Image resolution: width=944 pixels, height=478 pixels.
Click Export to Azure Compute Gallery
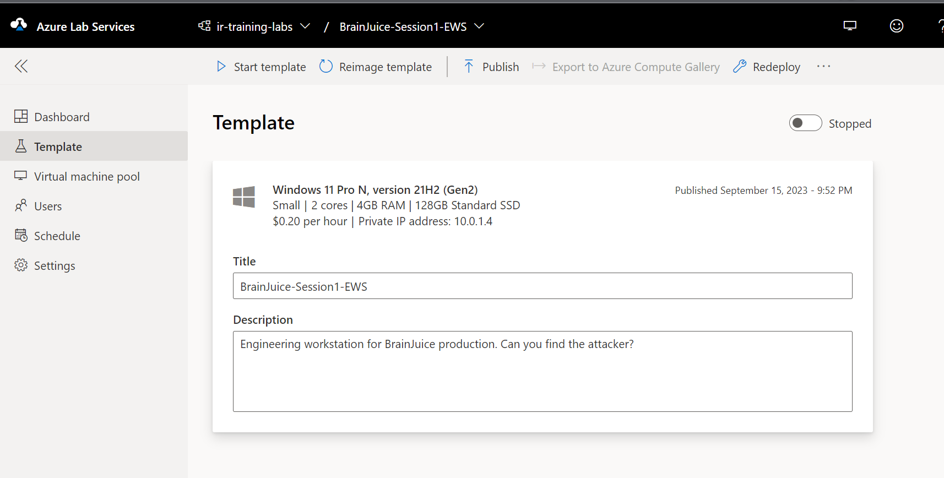coord(636,67)
